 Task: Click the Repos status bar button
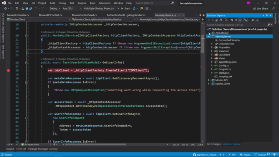point(245,155)
